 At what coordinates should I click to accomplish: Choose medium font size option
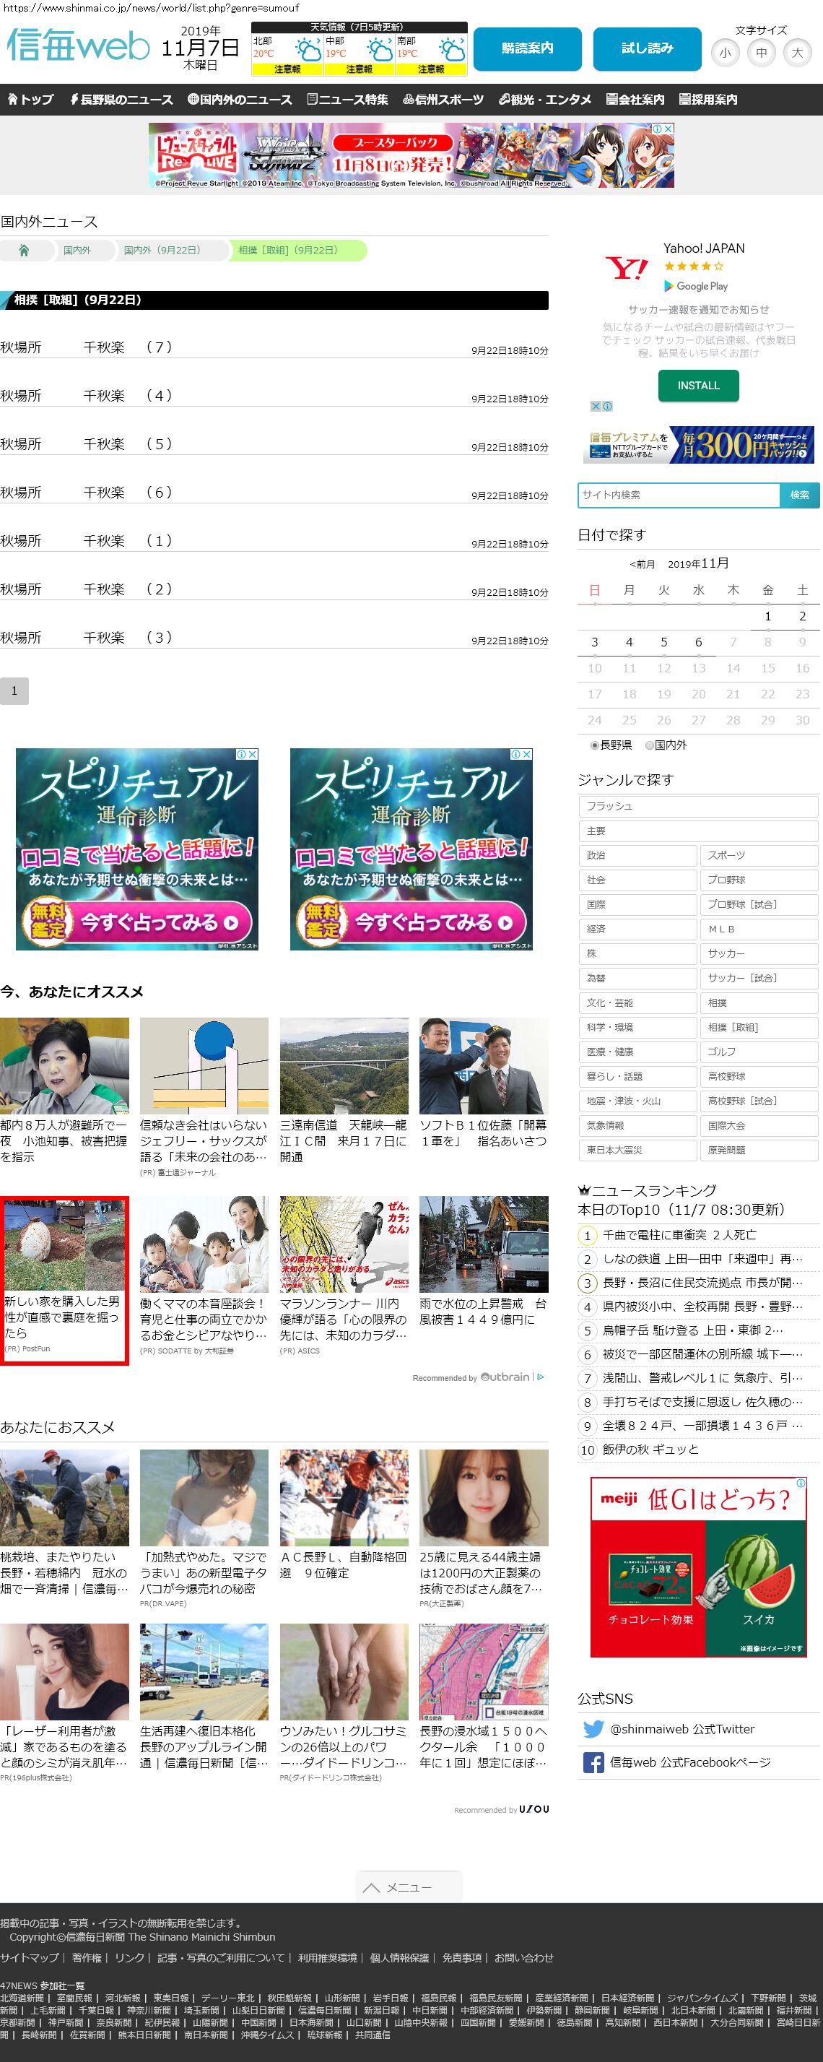point(761,53)
